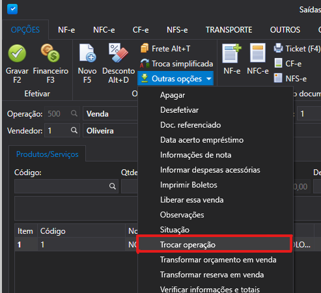Click the Código column header in grid
321x293 pixels.
pos(81,231)
